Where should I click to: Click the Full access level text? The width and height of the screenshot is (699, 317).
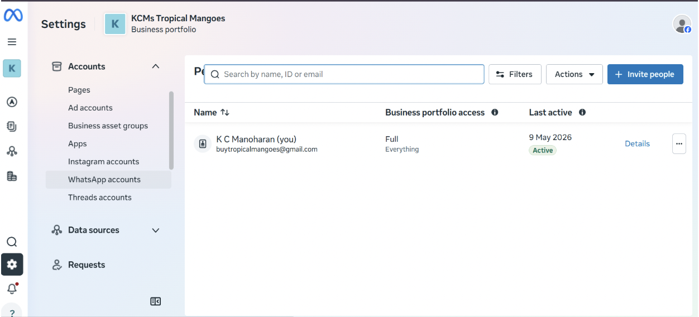(x=392, y=139)
